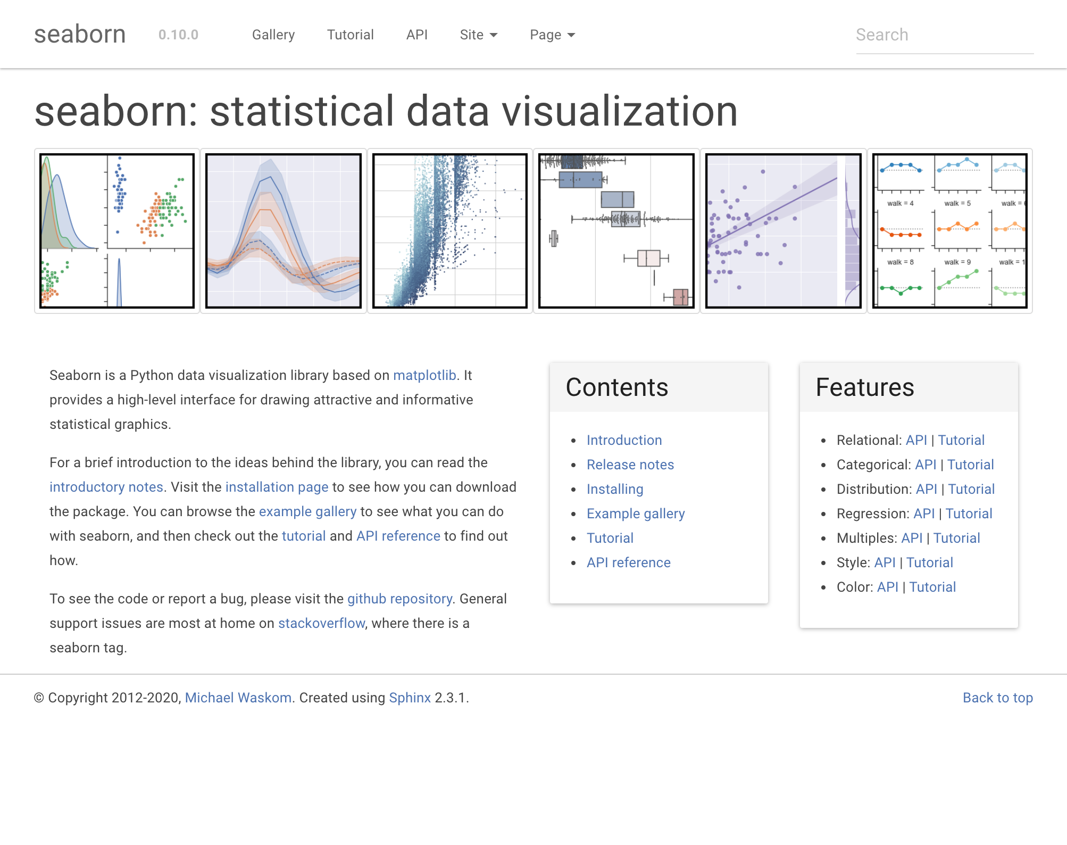Image resolution: width=1067 pixels, height=845 pixels.
Task: Visit the installation page link
Action: 276,487
